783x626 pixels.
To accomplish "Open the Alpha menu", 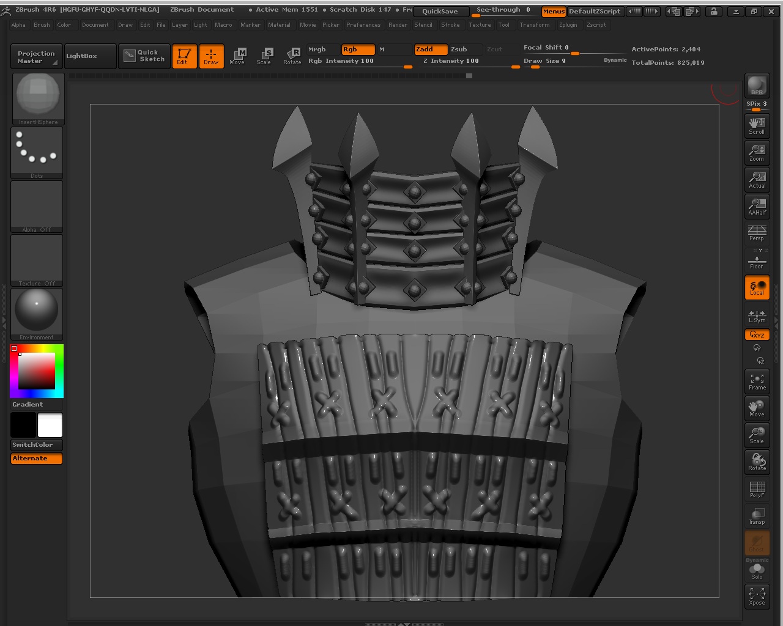I will (18, 25).
